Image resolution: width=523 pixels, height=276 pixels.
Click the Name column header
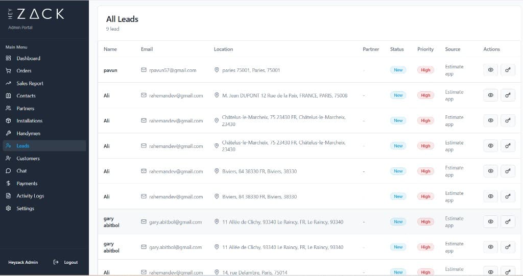[110, 49]
